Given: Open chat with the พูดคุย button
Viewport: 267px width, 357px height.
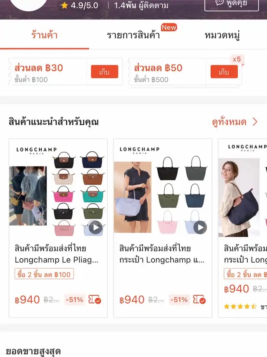Looking at the screenshot, I should [x=232, y=4].
